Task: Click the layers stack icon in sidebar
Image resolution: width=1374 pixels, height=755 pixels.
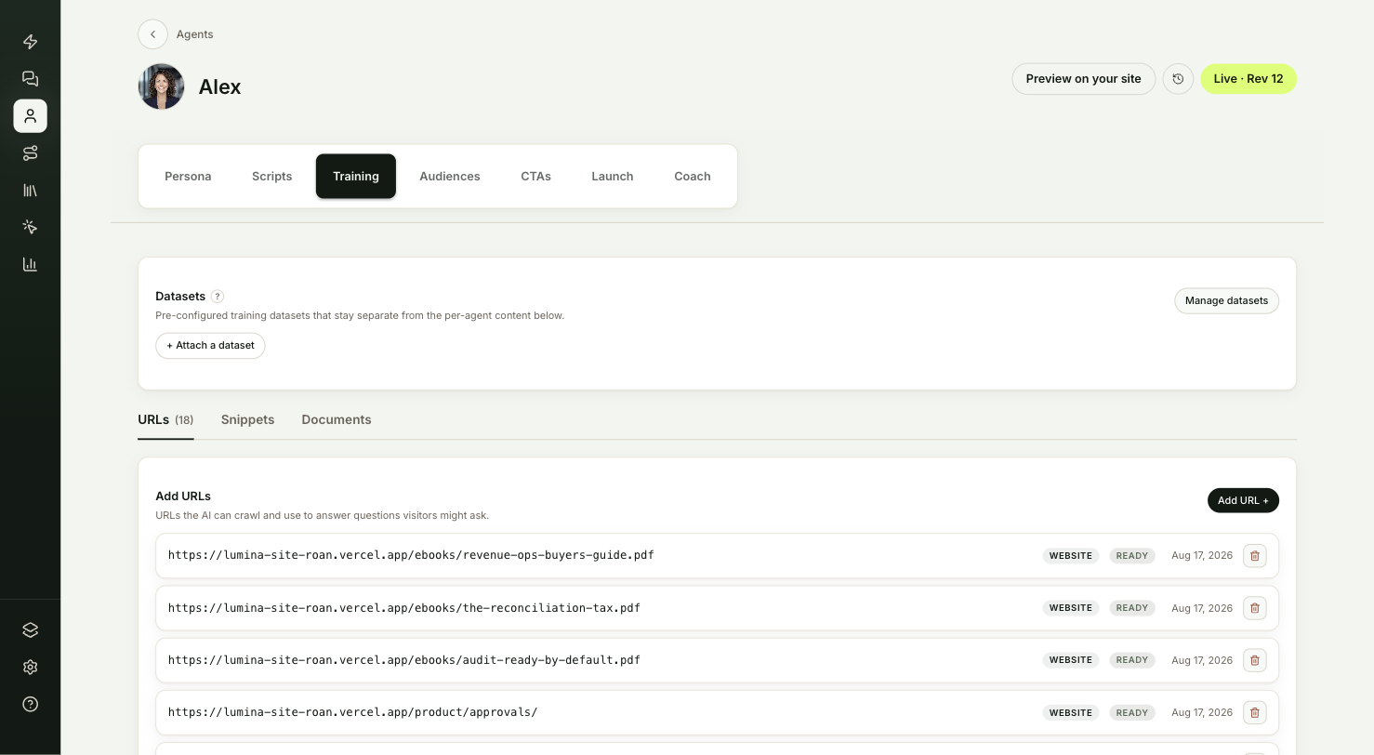Action: click(30, 629)
